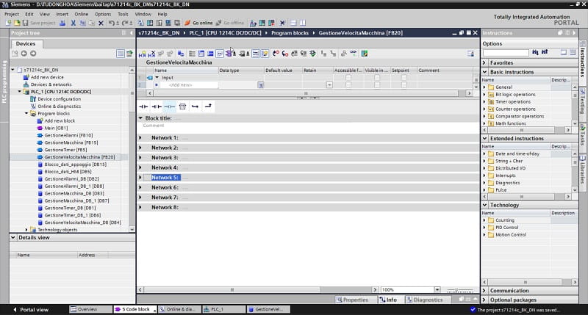The image size is (588, 315).
Task: Insert an output coil (assignment)
Action: pos(169,106)
